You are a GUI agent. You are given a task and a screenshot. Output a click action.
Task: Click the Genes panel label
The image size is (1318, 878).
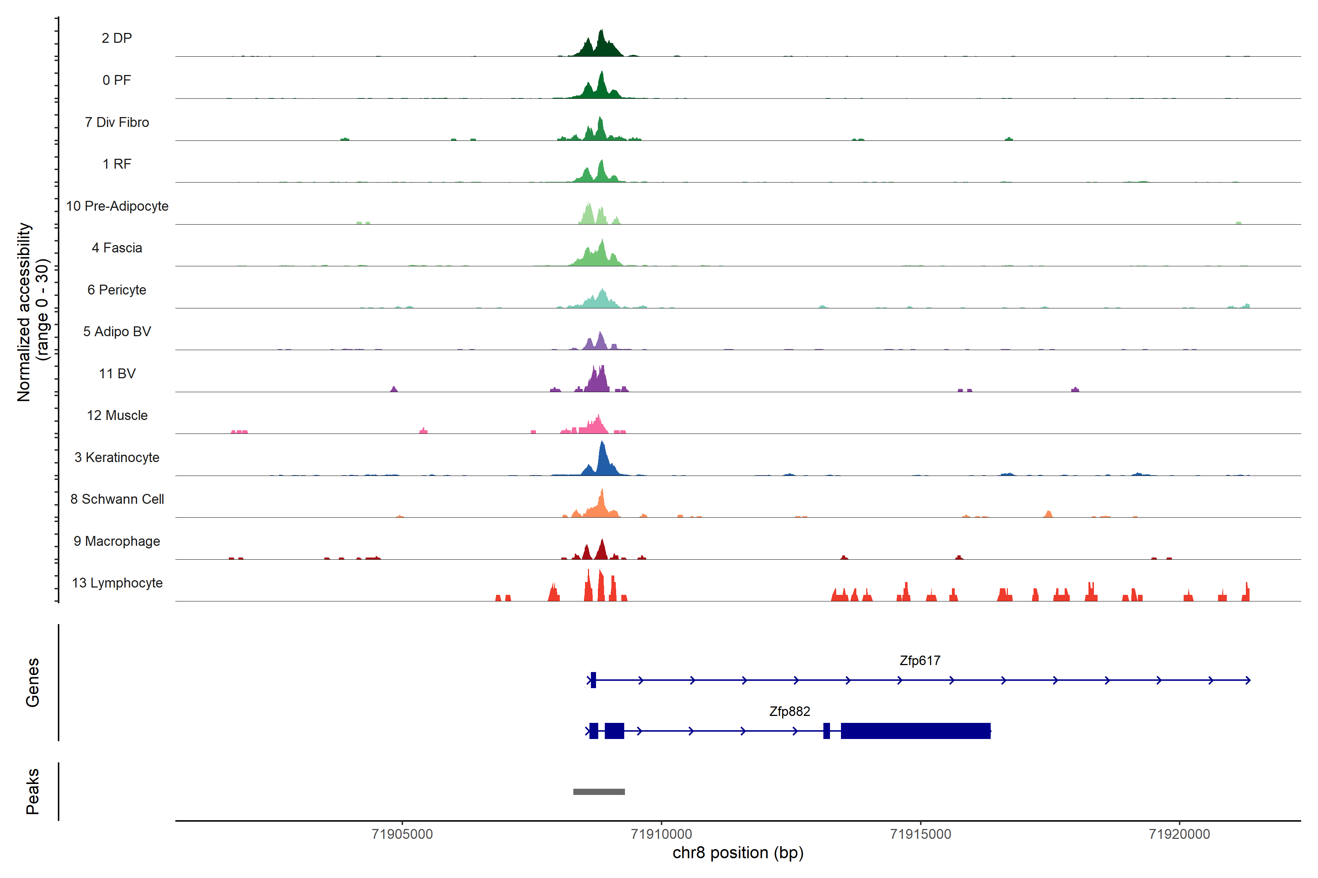pos(33,683)
